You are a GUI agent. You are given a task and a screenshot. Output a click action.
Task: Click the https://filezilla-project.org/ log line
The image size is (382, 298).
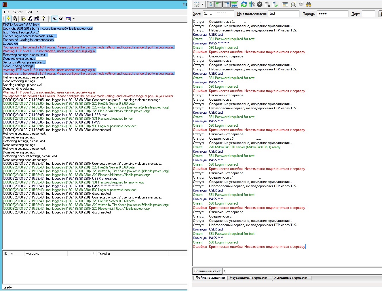[x=20, y=32]
